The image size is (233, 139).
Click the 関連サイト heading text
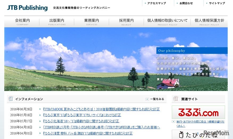(x=189, y=99)
